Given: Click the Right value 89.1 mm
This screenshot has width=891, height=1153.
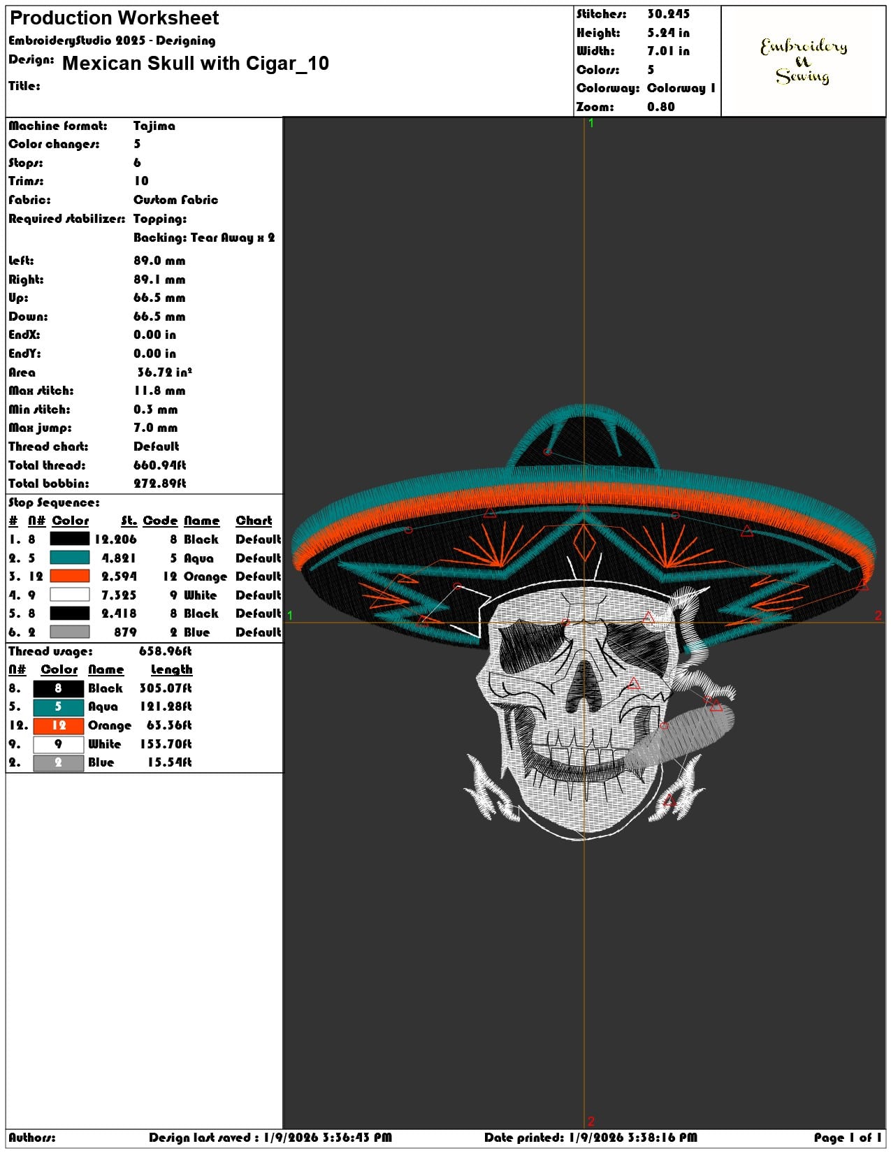Looking at the screenshot, I should [159, 280].
